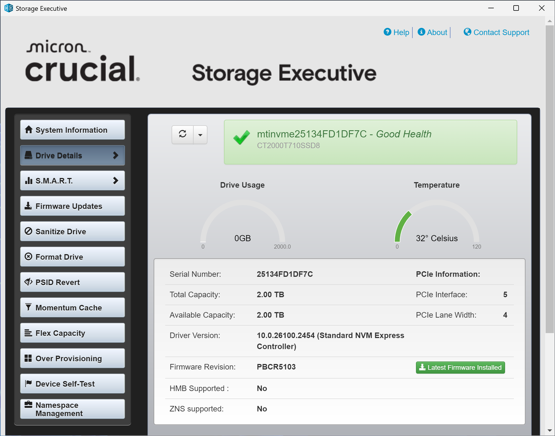Click the prohibited circle icon on Sanitize Drive

pos(28,231)
